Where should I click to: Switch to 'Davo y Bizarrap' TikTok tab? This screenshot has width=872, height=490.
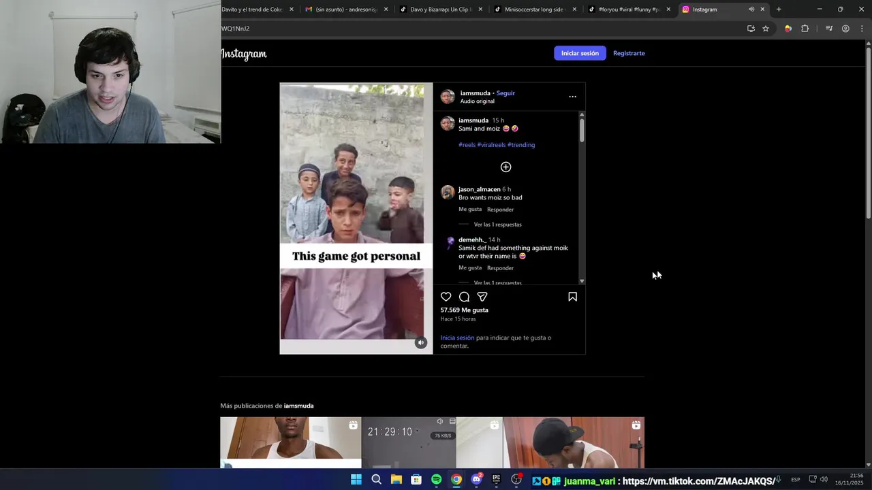pos(441,10)
